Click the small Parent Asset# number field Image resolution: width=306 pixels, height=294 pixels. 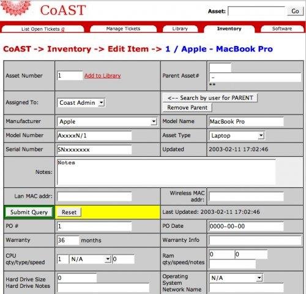click(220, 67)
